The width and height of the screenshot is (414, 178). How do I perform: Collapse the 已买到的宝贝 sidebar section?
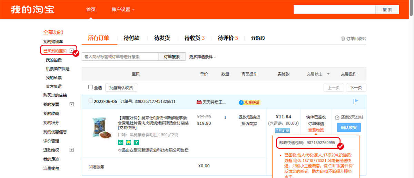click(71, 51)
